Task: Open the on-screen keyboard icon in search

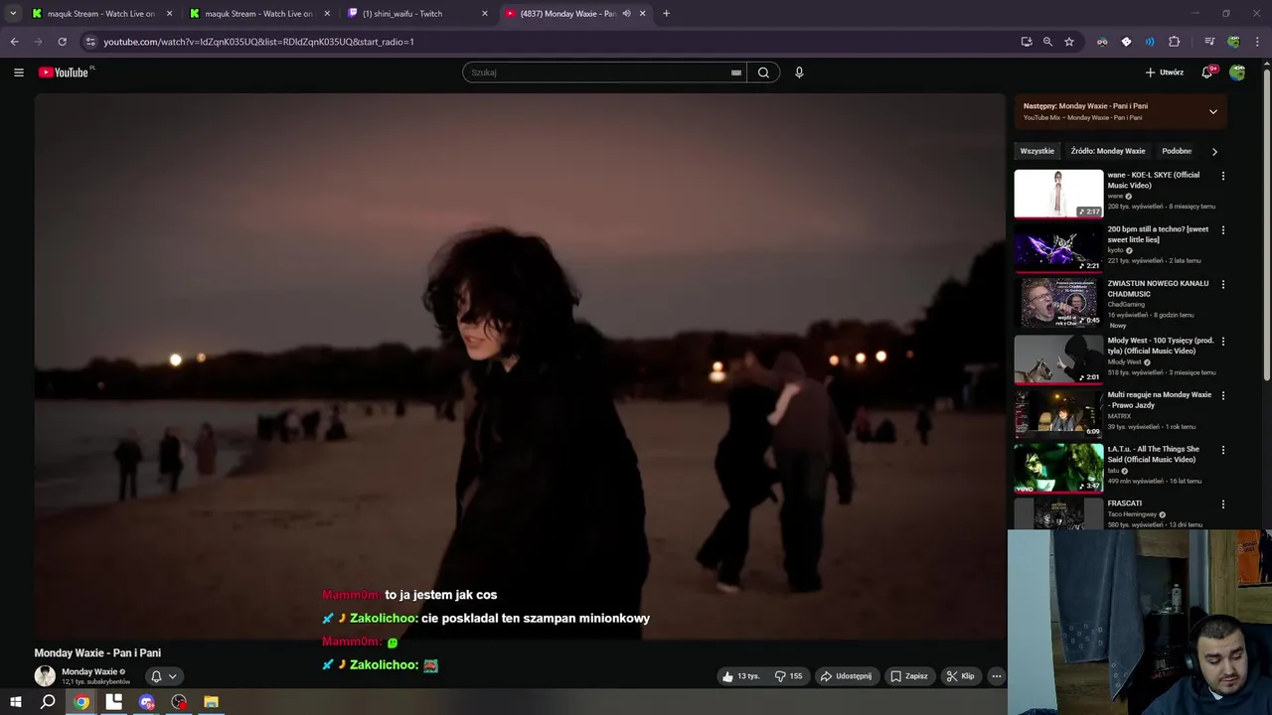Action: (736, 72)
